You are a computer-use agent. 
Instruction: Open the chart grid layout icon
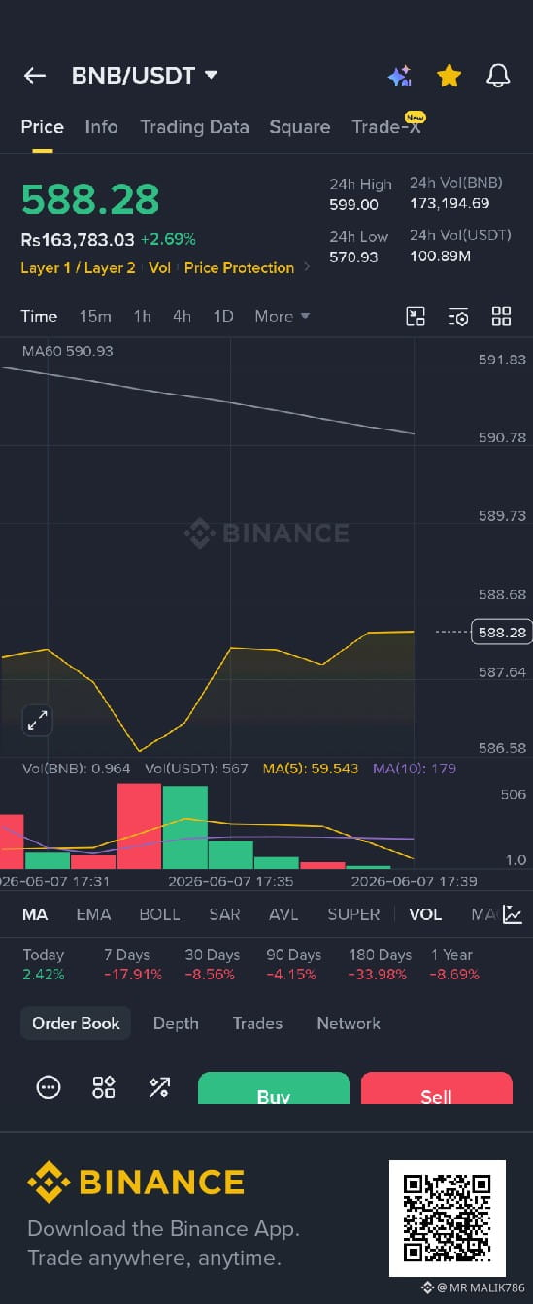[501, 316]
